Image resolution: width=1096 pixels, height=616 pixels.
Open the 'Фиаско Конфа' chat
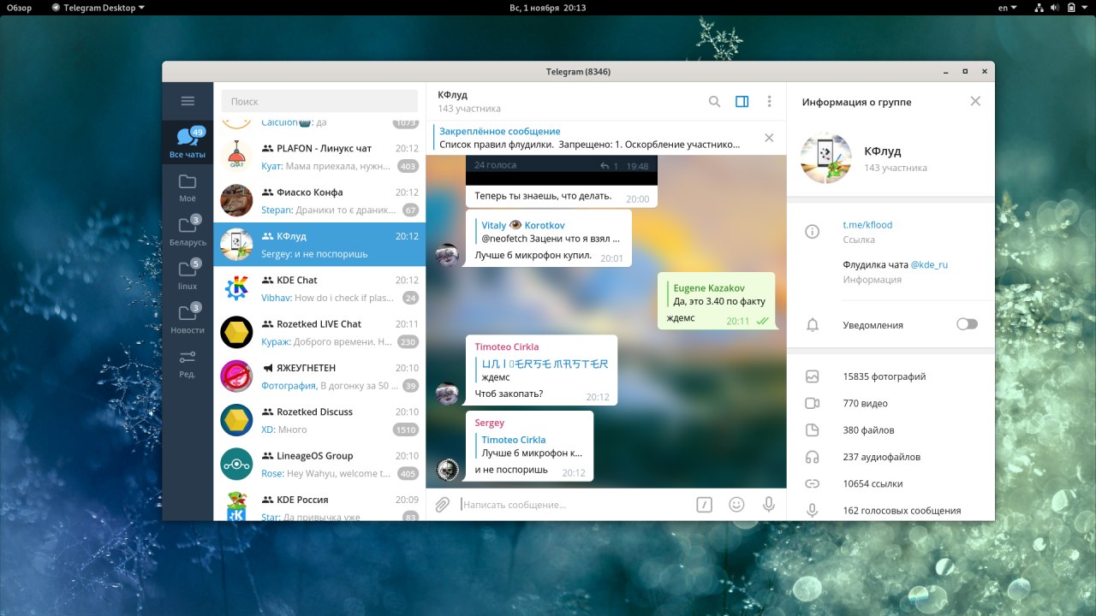click(319, 200)
